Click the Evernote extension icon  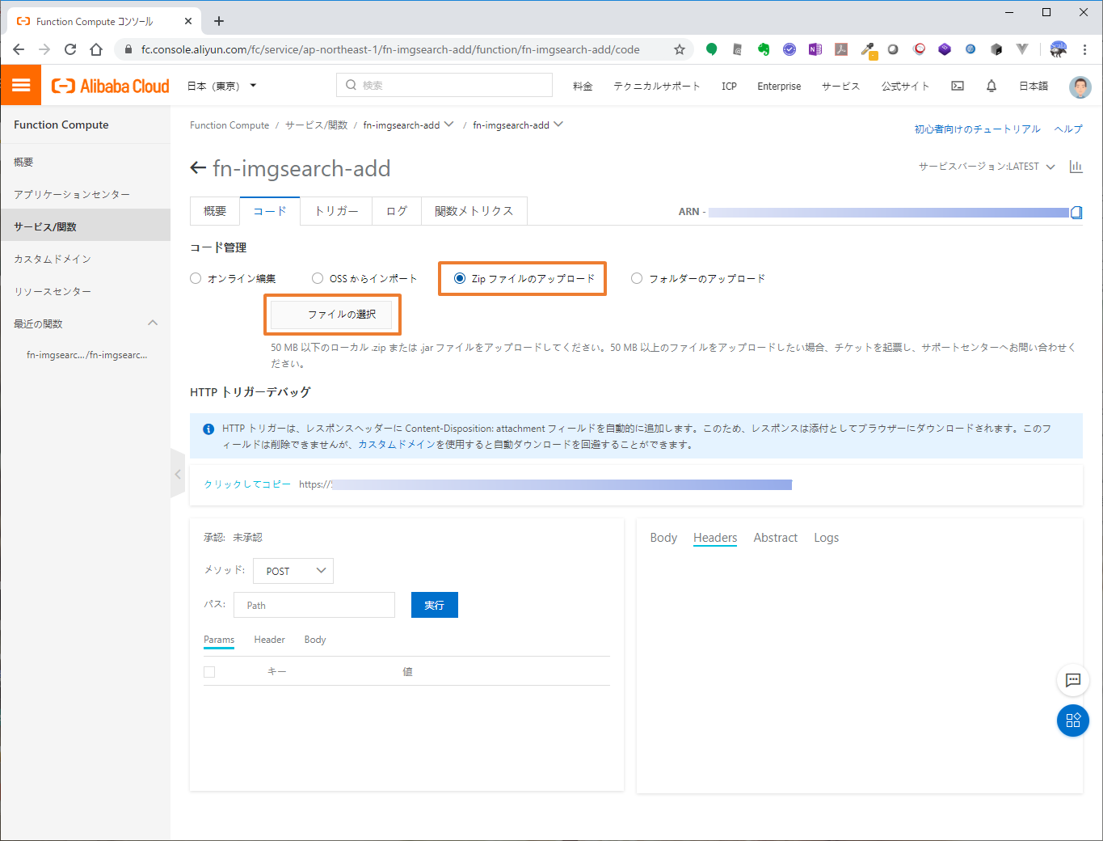click(764, 49)
